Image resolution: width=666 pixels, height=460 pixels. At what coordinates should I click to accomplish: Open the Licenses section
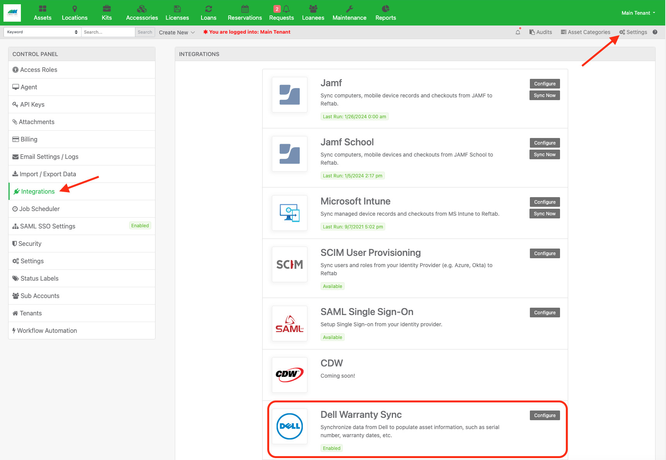[x=177, y=13]
